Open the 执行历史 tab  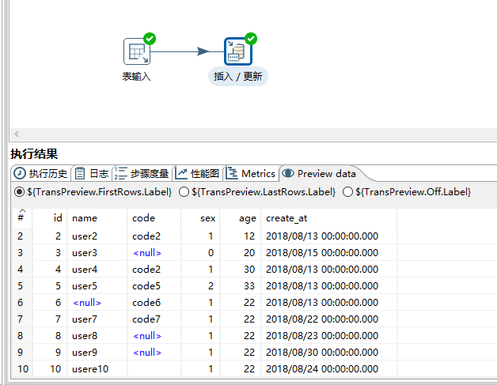pos(41,173)
